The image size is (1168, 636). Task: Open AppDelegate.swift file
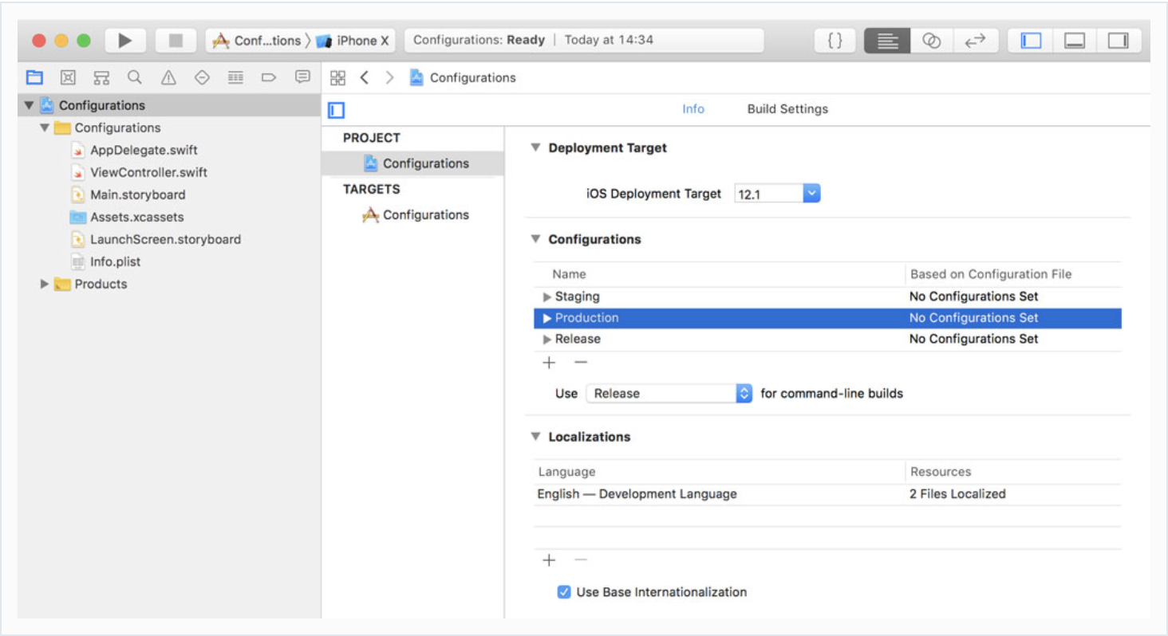[x=144, y=151]
